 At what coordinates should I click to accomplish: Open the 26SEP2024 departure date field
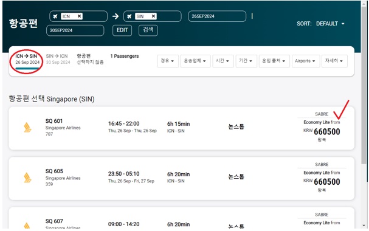pyautogui.click(x=217, y=16)
